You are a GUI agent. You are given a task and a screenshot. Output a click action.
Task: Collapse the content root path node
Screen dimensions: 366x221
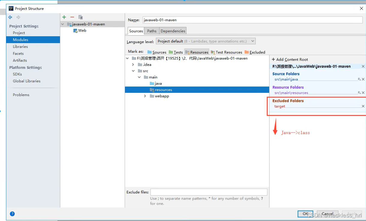(127, 58)
